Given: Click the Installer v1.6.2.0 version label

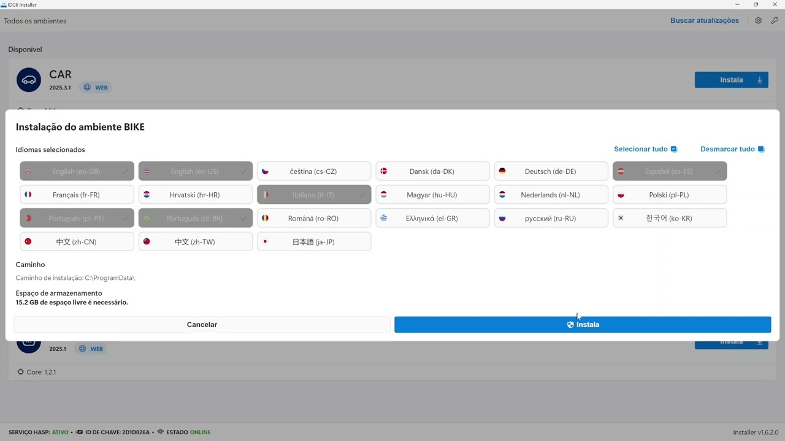Looking at the screenshot, I should click(x=756, y=432).
